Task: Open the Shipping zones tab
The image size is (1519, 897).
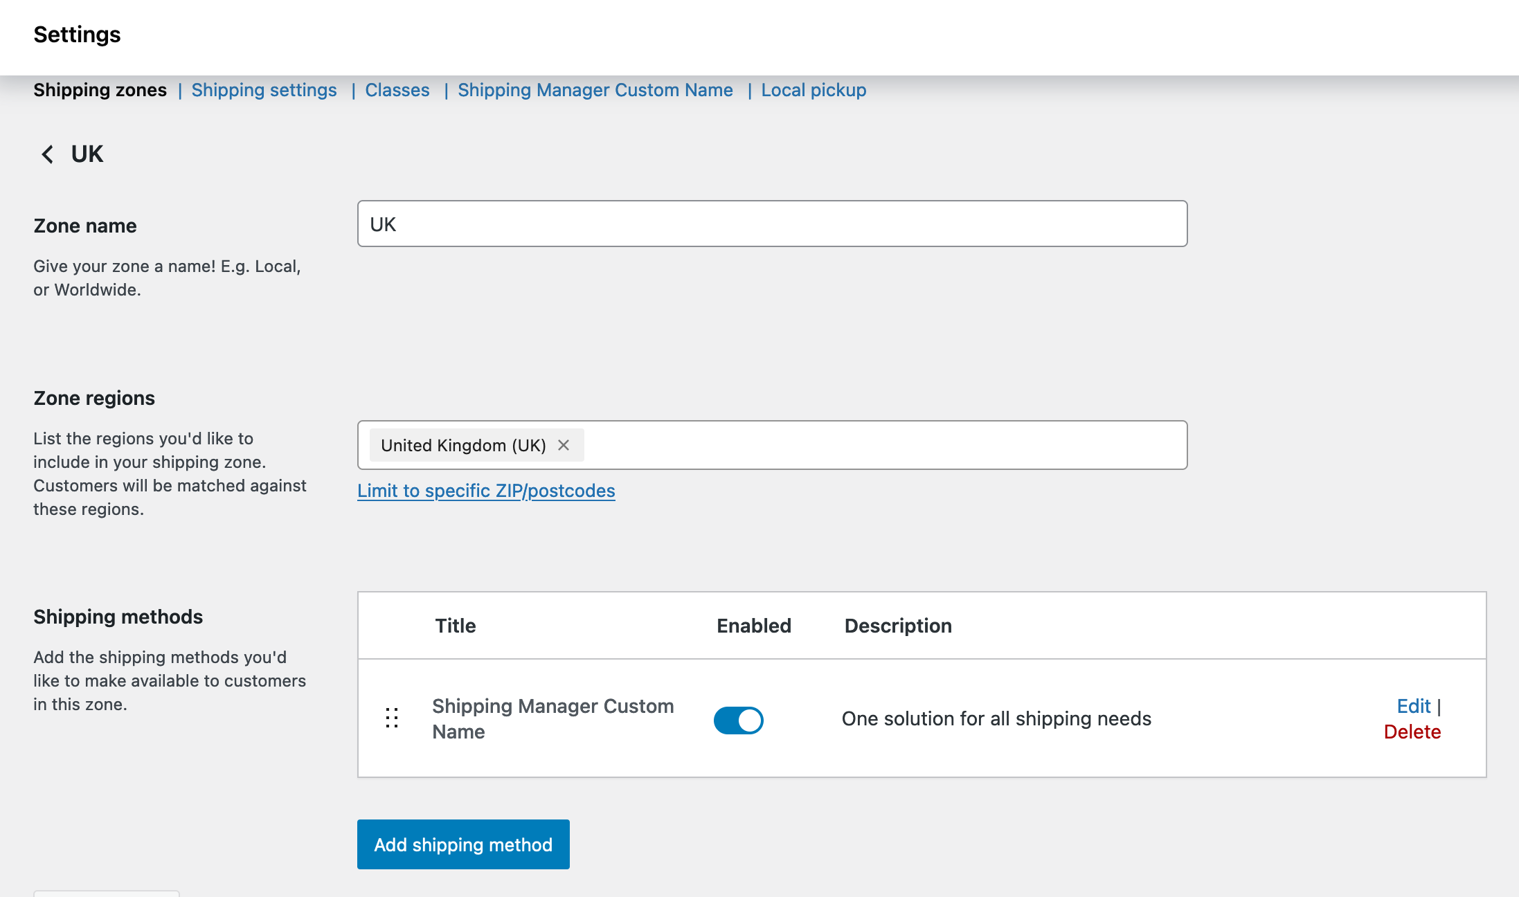Action: click(100, 90)
